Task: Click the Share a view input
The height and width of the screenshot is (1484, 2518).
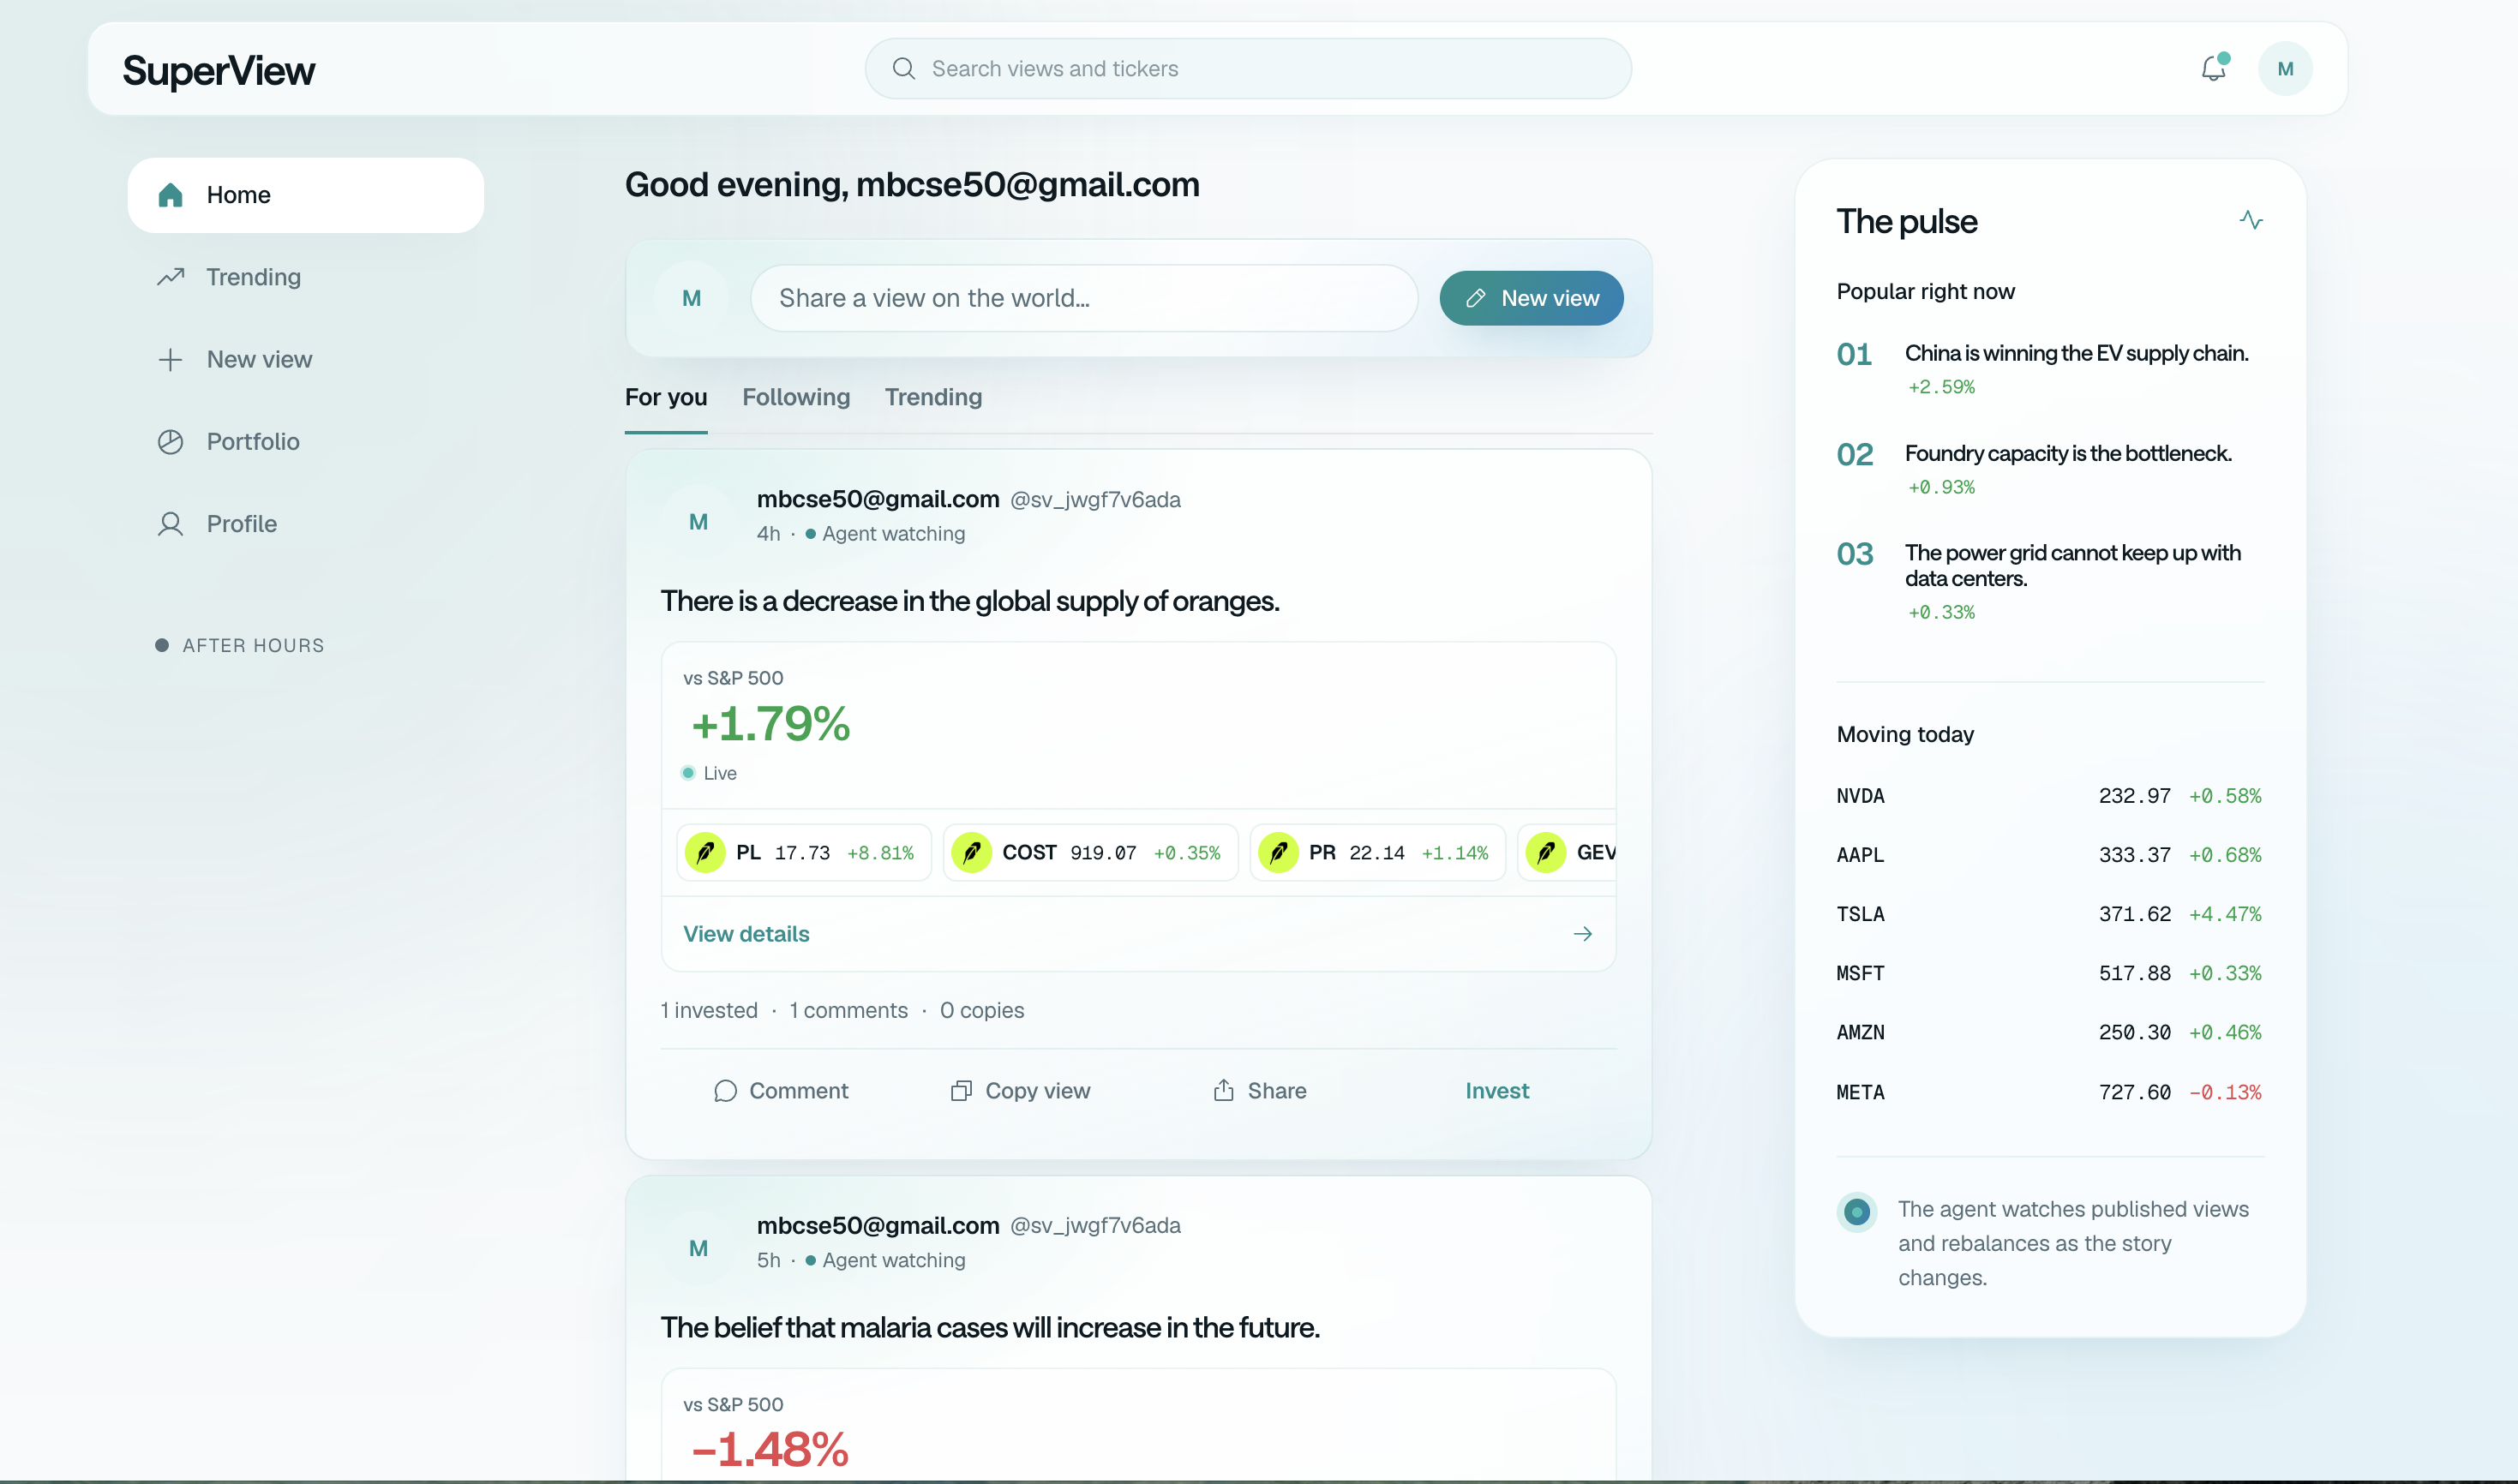Action: tap(1084, 298)
